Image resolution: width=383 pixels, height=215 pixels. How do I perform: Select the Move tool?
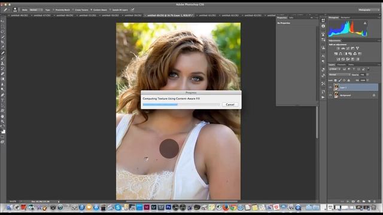(2, 21)
